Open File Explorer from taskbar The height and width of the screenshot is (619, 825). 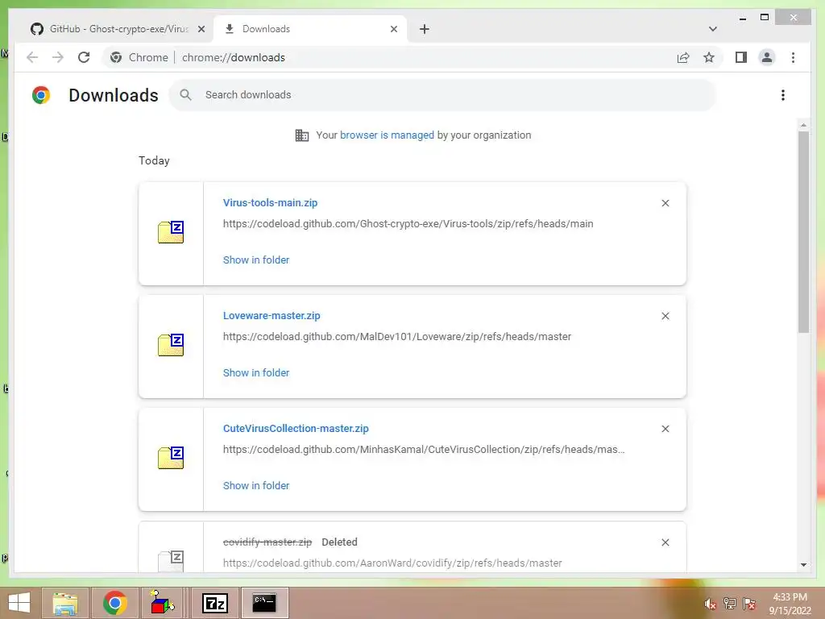65,603
